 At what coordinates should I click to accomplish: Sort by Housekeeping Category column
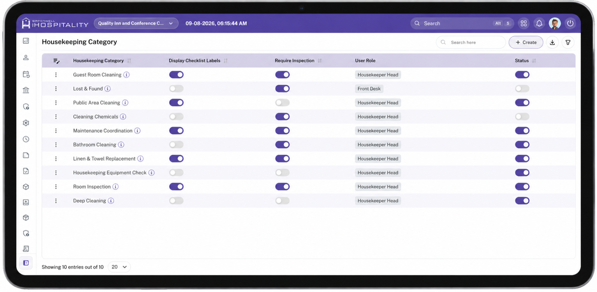pos(129,61)
